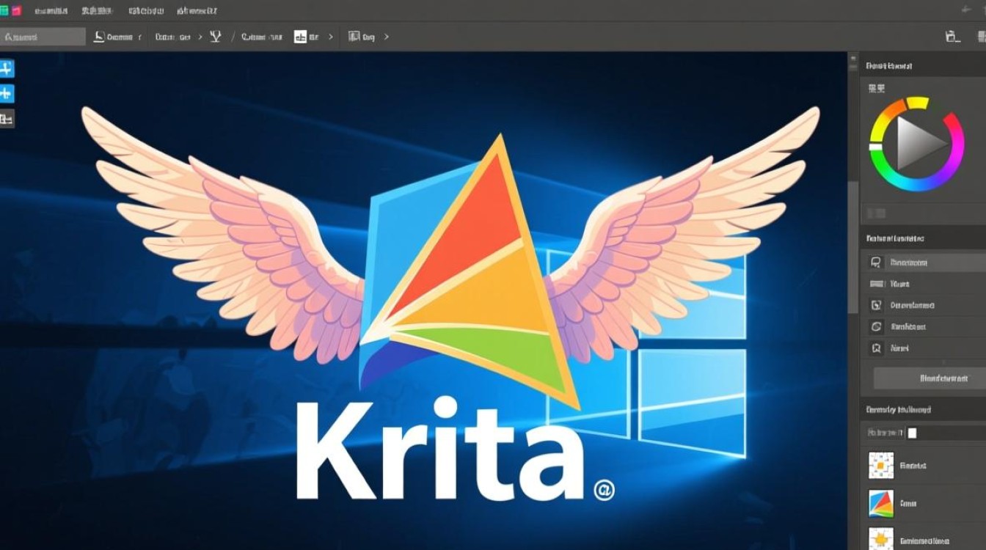The height and width of the screenshot is (550, 986).
Task: Open the gradient icon in the options toolbar
Action: (214, 36)
